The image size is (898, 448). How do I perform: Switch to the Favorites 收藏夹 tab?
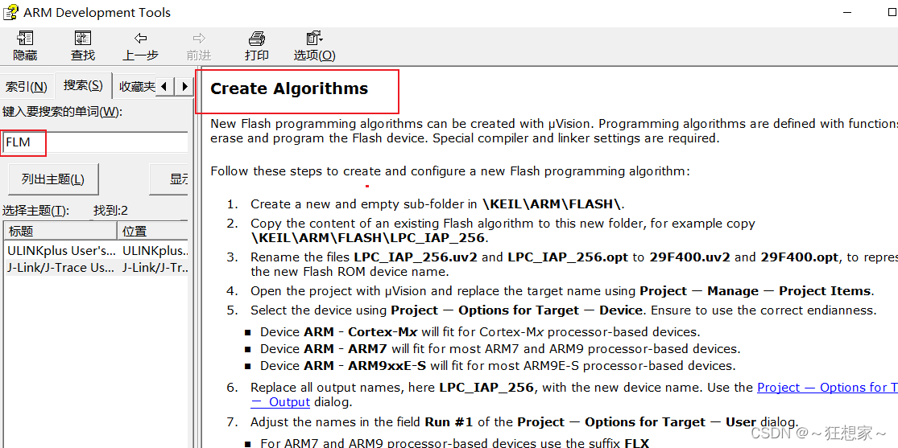(136, 87)
